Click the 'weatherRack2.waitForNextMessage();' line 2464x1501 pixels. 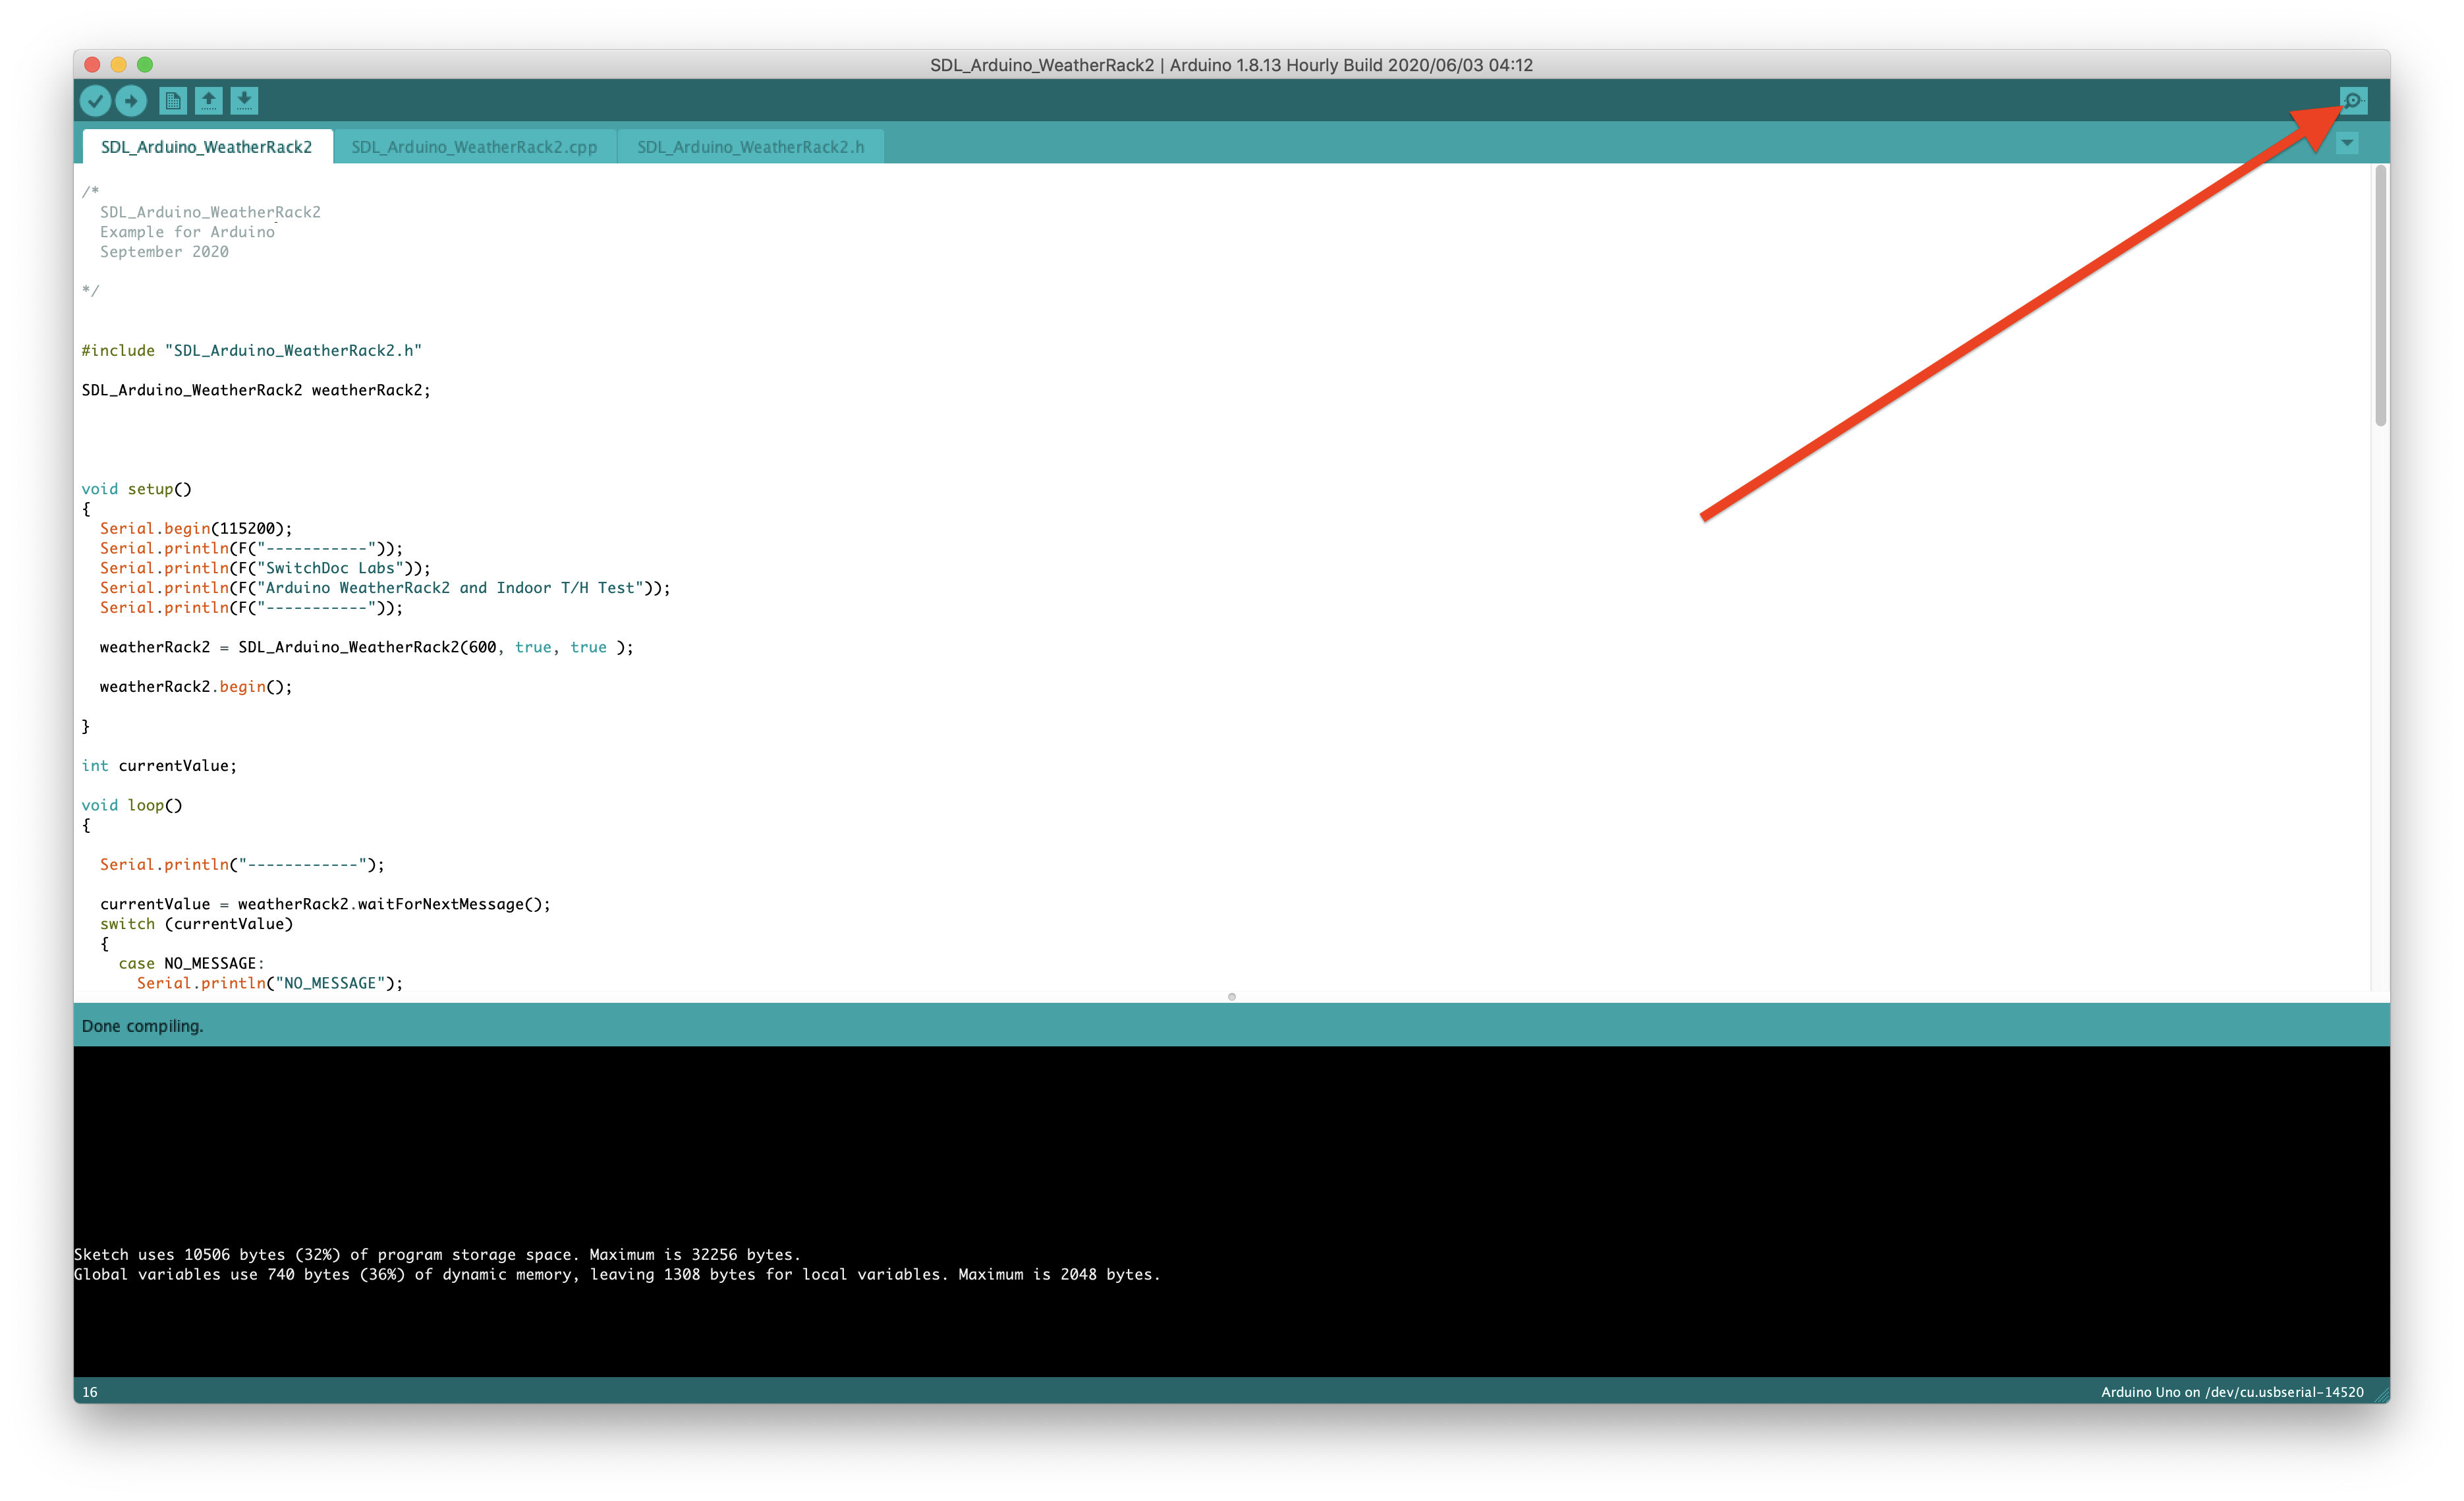(325, 904)
